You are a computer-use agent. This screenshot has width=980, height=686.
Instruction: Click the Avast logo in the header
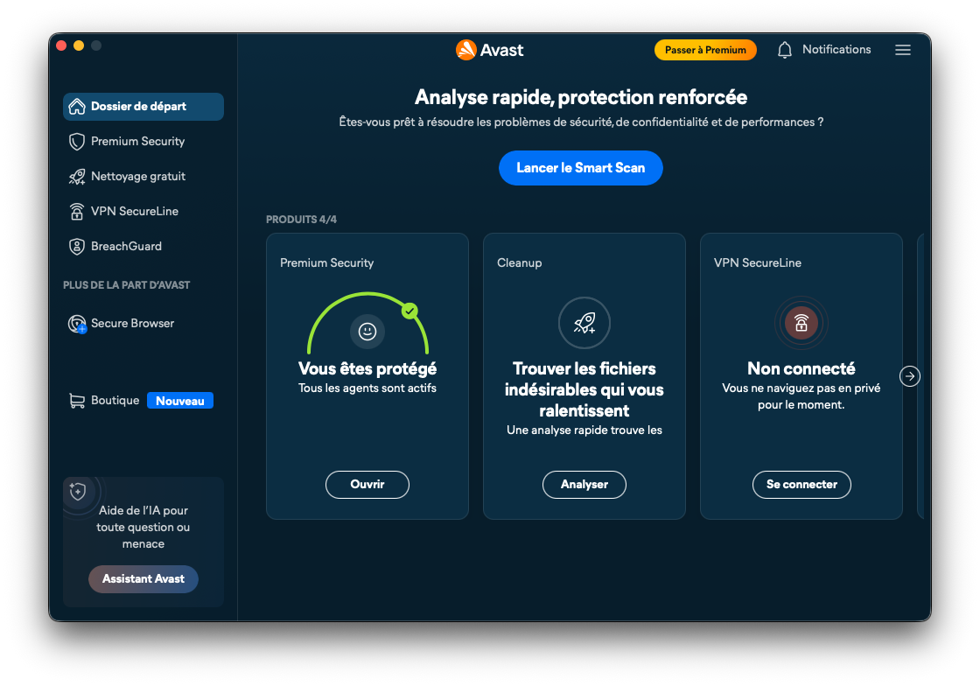[x=490, y=50]
